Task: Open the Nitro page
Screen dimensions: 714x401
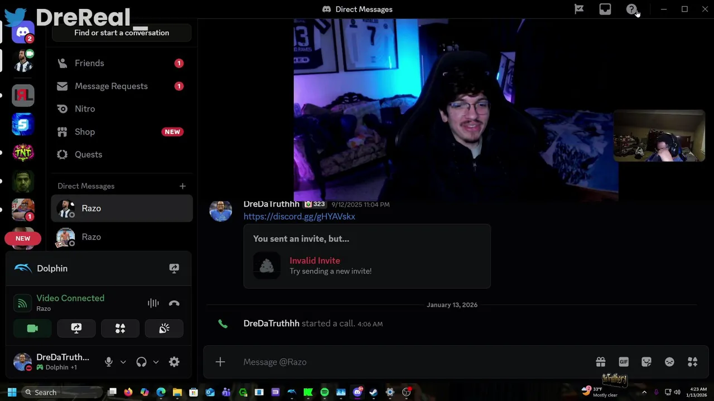Action: 122,109
